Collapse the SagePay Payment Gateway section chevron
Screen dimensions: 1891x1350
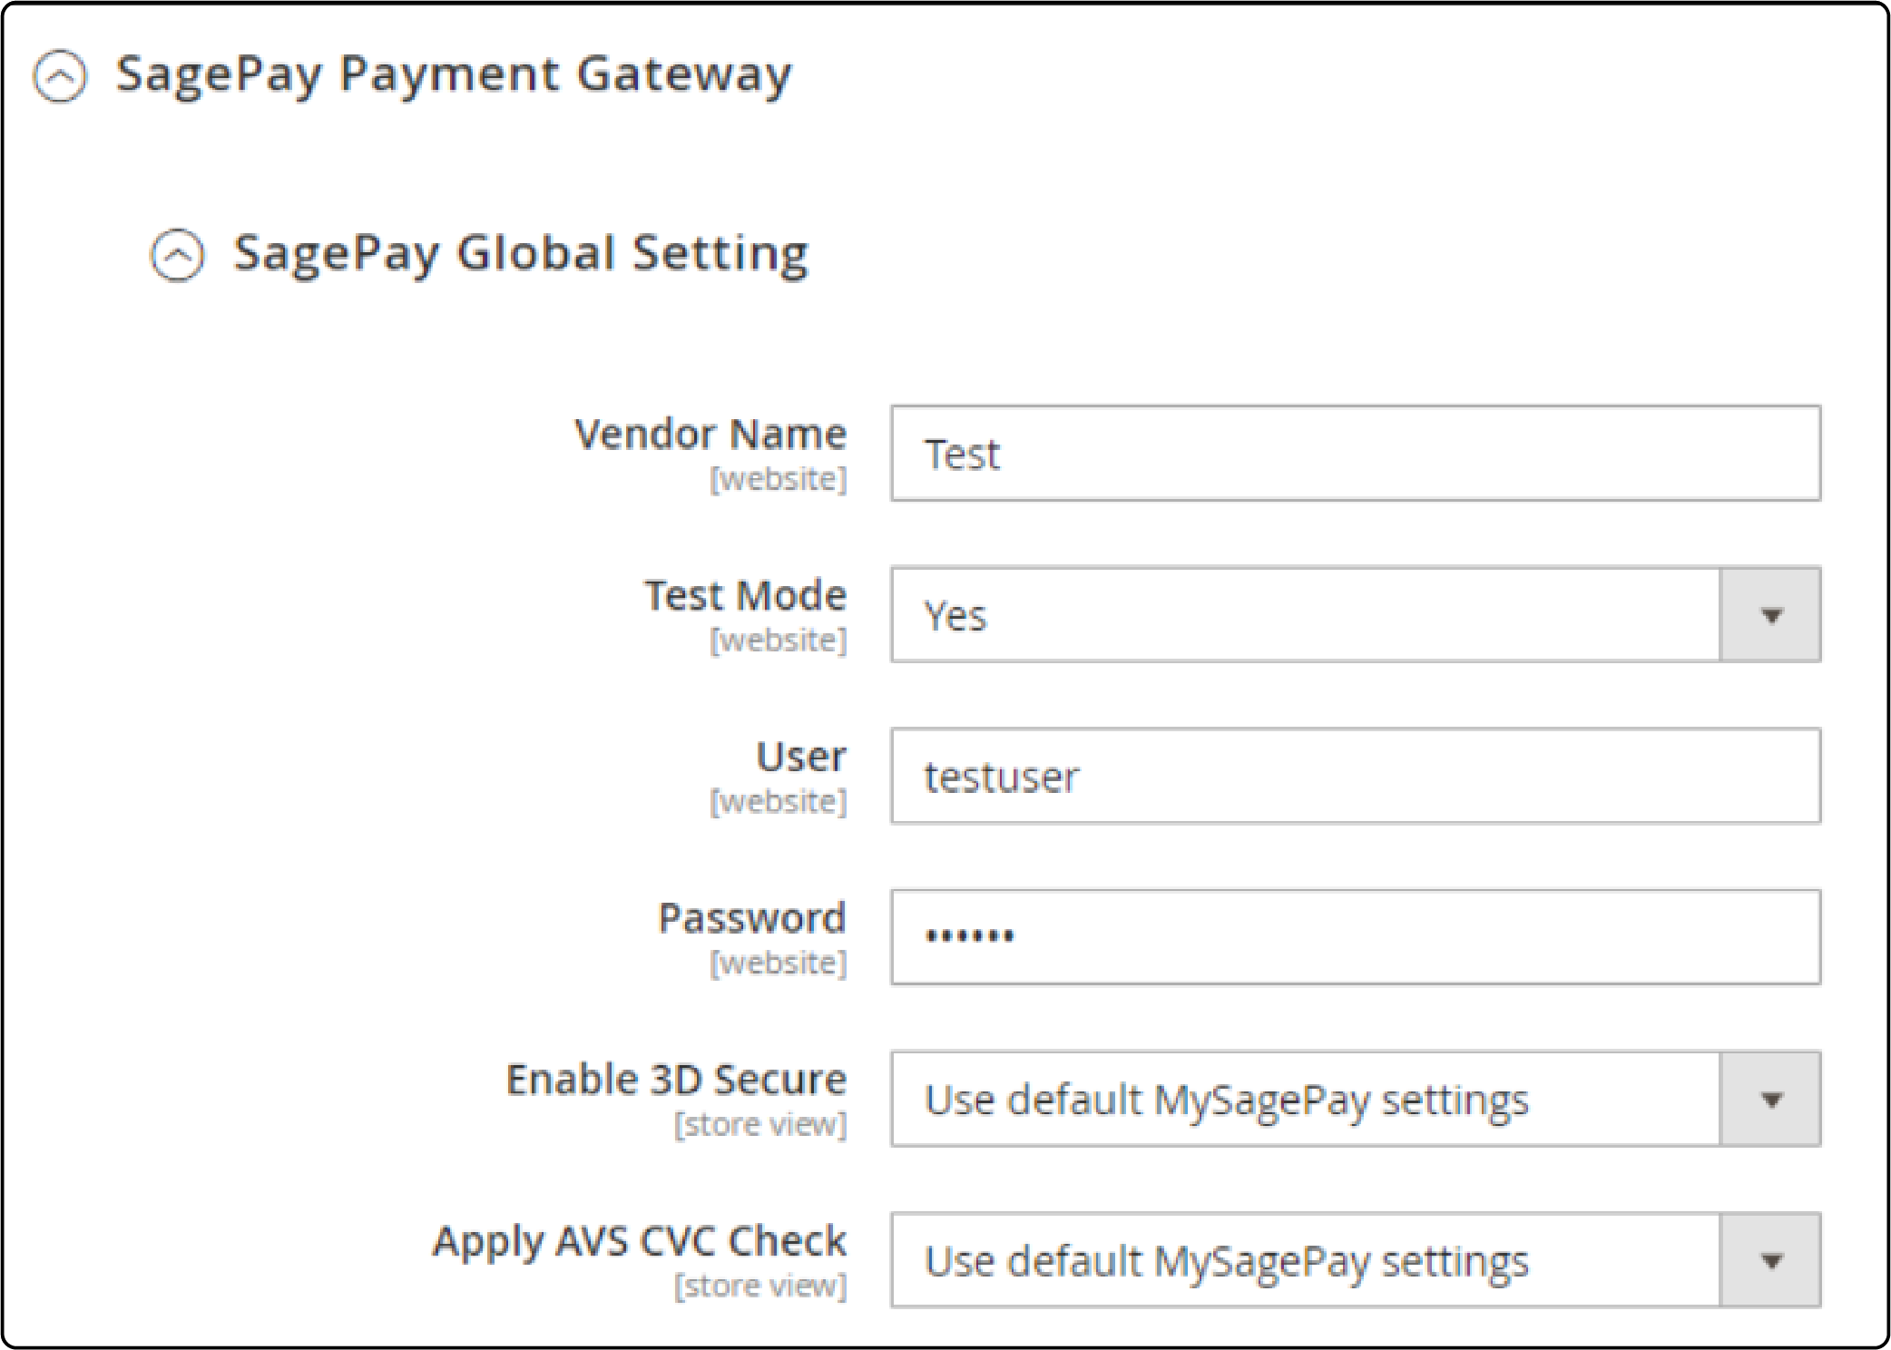60,74
